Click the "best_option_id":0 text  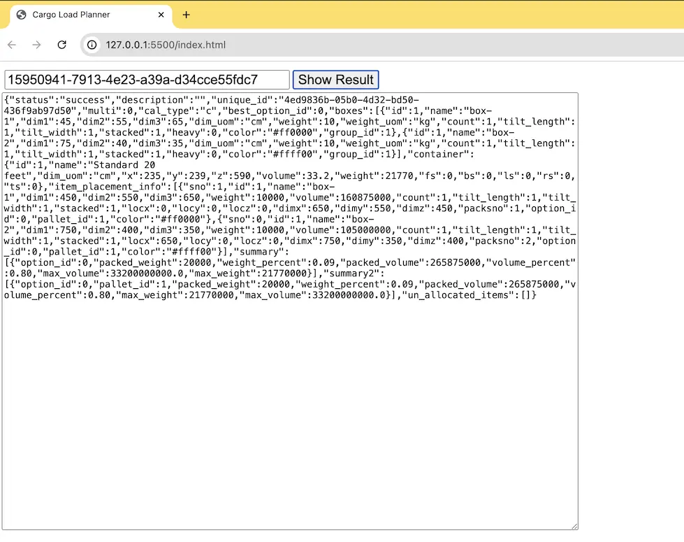click(276, 111)
